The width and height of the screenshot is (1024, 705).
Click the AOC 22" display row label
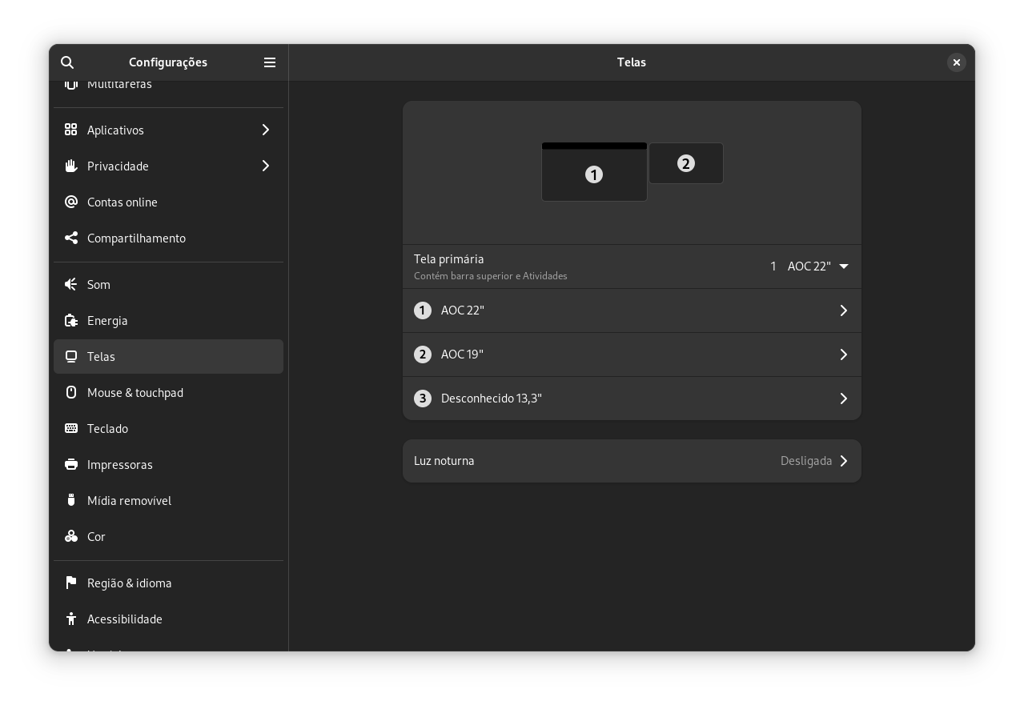coord(463,310)
